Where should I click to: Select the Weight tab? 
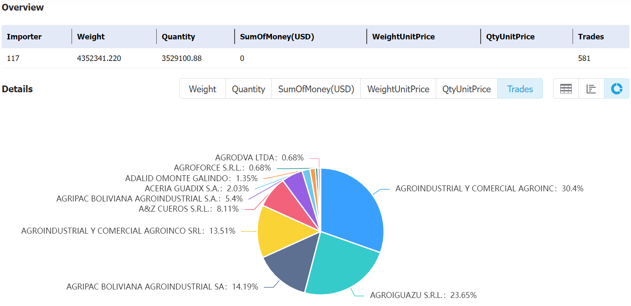click(202, 89)
